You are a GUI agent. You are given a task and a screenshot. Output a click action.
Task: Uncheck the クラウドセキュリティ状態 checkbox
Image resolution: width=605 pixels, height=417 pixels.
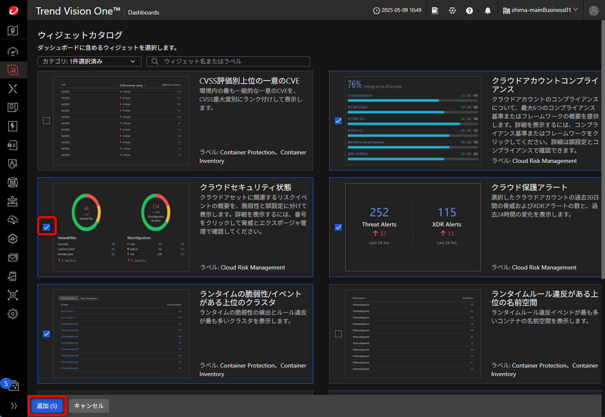(46, 227)
